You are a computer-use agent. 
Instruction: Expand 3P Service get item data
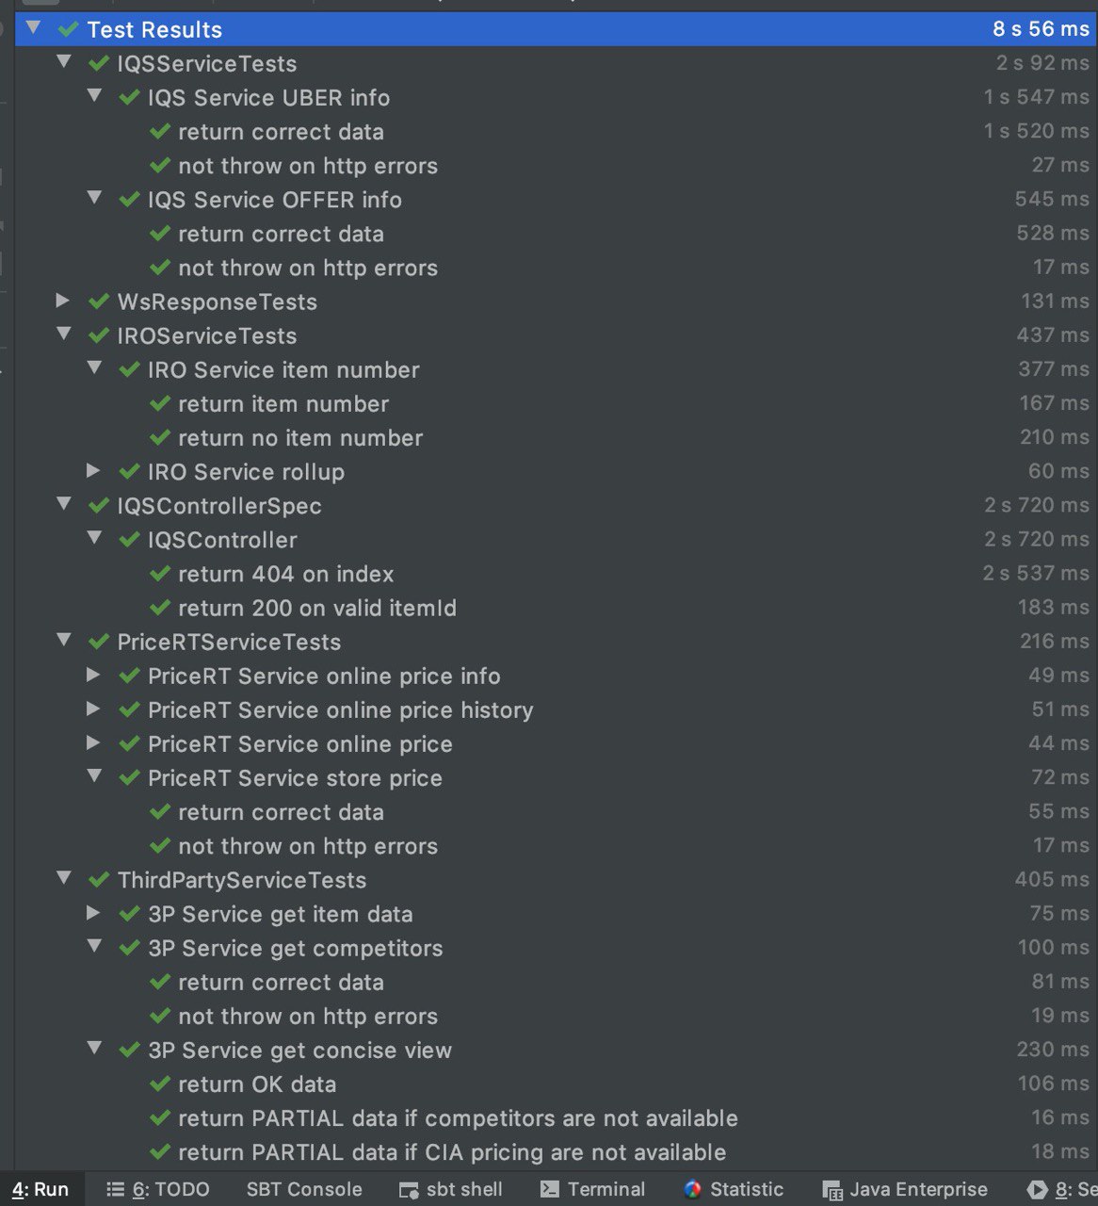point(93,913)
